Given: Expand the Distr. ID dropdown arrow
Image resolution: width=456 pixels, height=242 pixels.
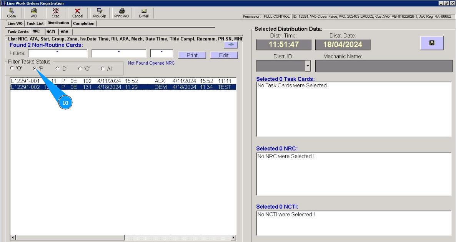Looking at the screenshot, I should 308,66.
